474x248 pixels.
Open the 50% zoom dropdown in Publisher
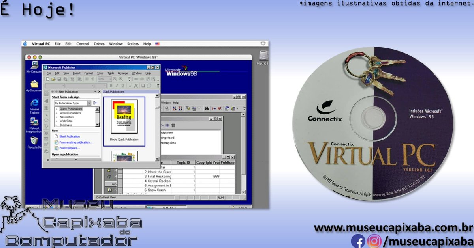pyautogui.click(x=110, y=79)
